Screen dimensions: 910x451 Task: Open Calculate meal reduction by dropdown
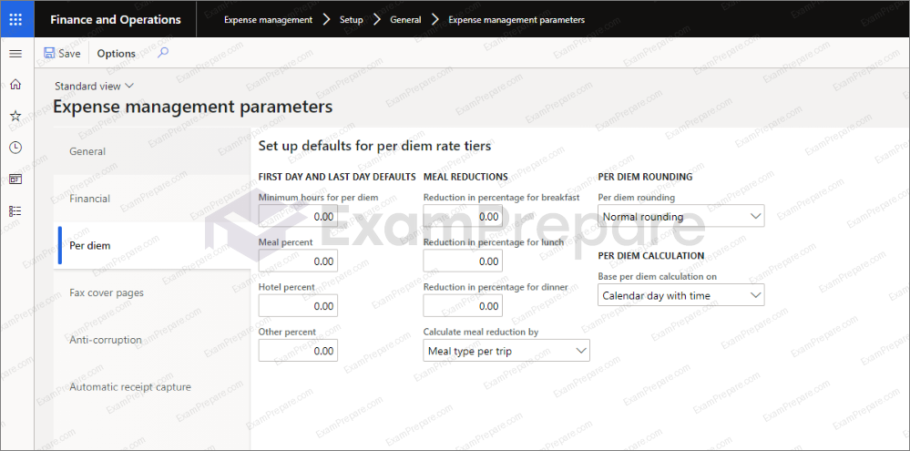point(506,351)
